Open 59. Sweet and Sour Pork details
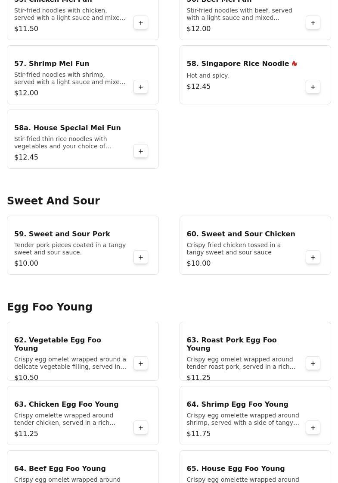This screenshot has width=338, height=483. pyautogui.click(x=62, y=234)
